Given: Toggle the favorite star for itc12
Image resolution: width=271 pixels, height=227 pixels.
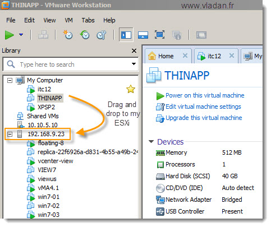Looking at the screenshot, I should tap(131, 89).
